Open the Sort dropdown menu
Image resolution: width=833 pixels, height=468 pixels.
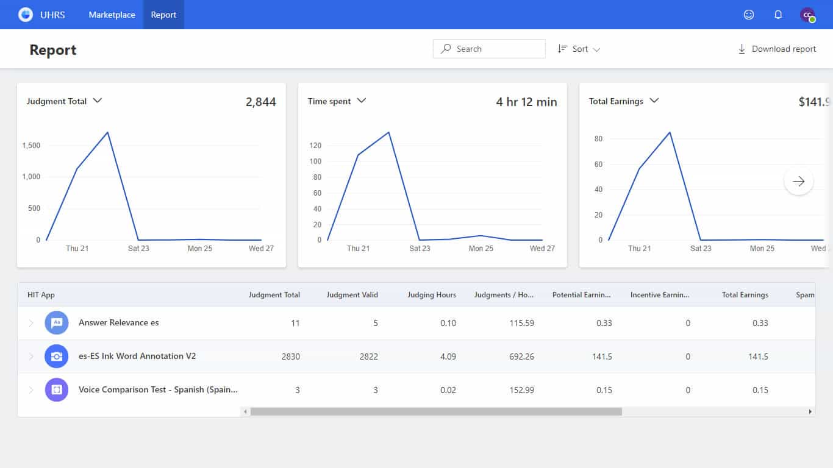coord(579,49)
